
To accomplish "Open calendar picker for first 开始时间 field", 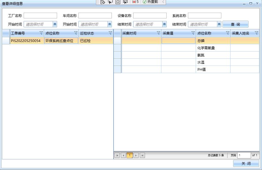I will (55, 24).
